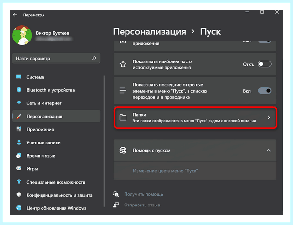293x225 pixels.
Task: Click the Система monitor icon
Action: (x=19, y=77)
